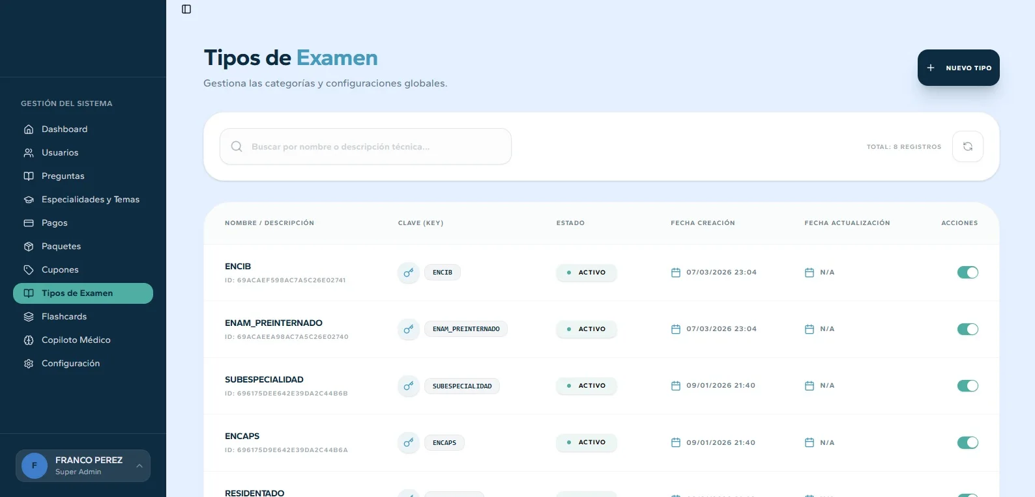The image size is (1035, 497).
Task: Click Activo status badge in ENCAPS row
Action: point(587,442)
